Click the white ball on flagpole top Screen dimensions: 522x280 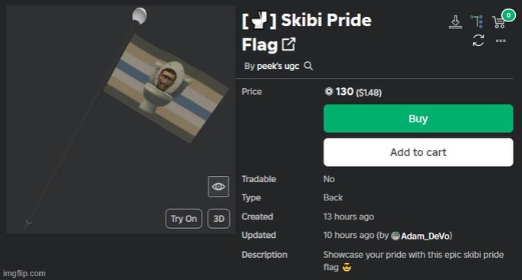point(139,16)
